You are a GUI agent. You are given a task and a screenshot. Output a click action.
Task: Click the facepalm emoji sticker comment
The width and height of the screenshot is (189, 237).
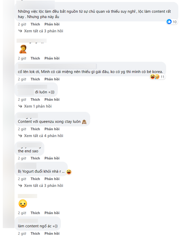coord(23,49)
